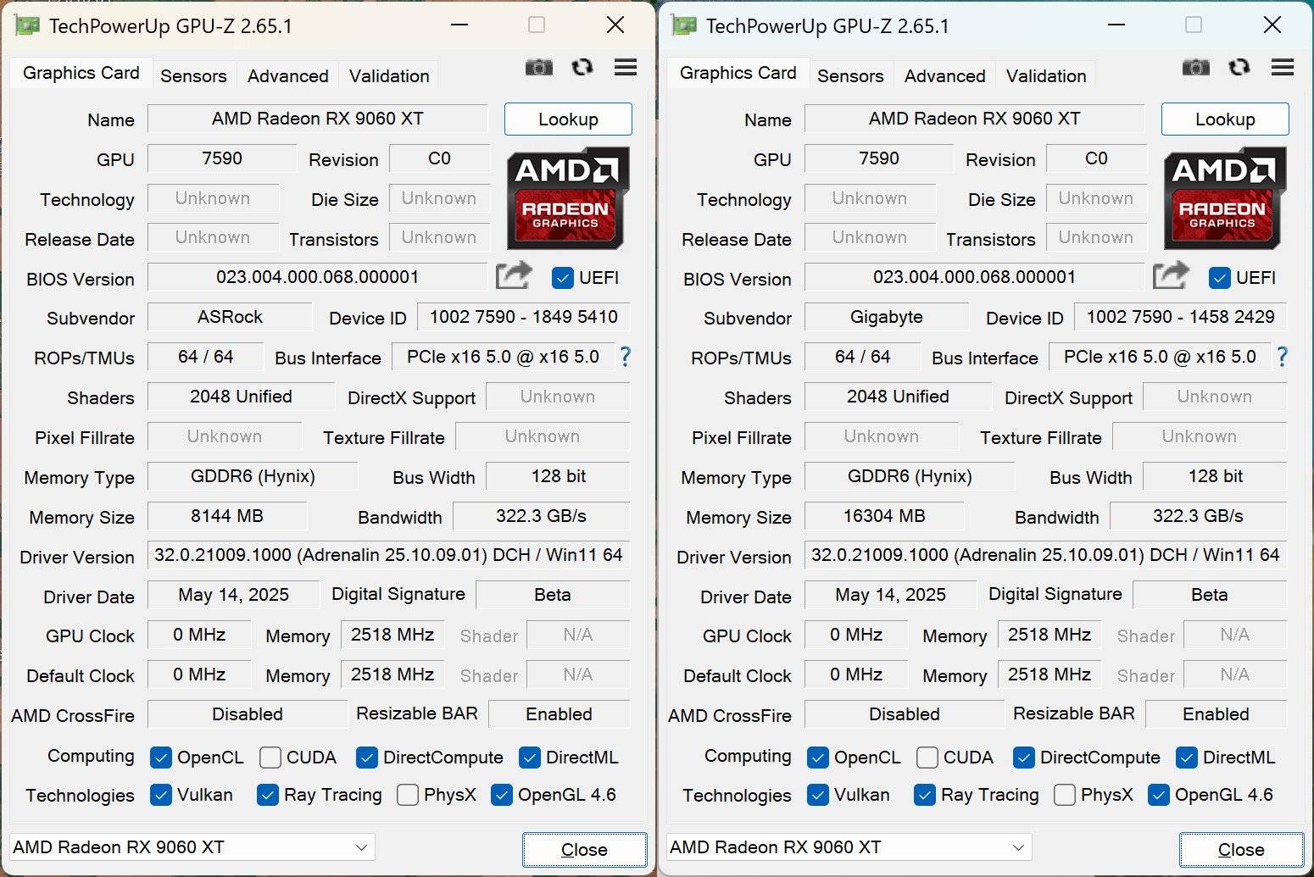Click Close button in ASRock window

[584, 850]
